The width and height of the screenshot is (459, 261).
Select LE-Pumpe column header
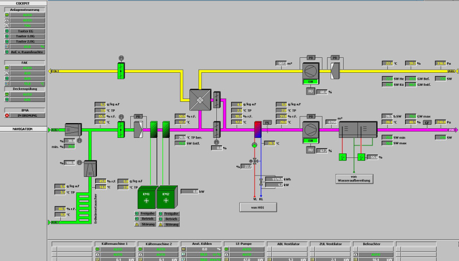pos(244,244)
